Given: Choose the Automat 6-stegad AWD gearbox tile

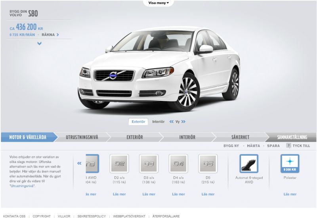Looking at the screenshot, I should (249, 164).
